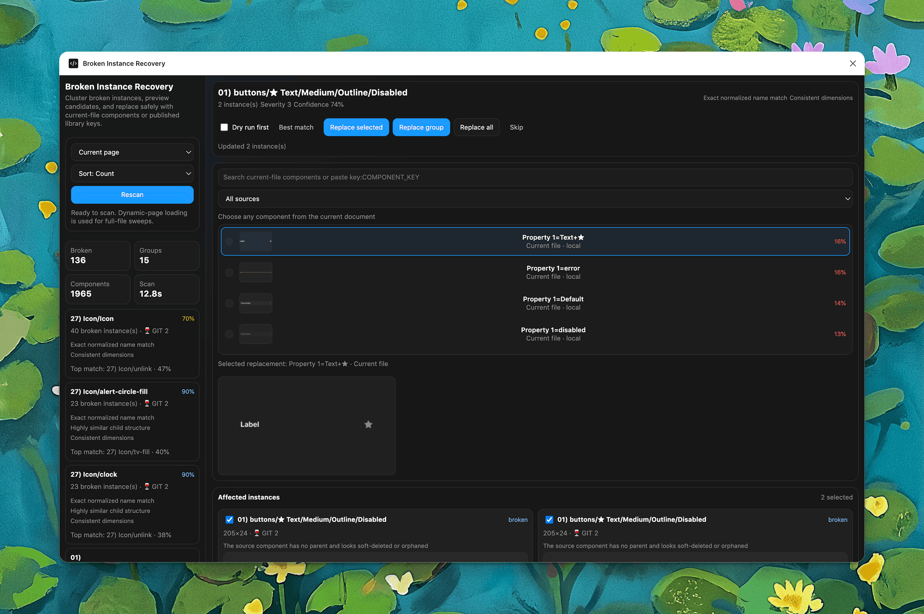Close the Broken Instance Recovery window
Image resolution: width=924 pixels, height=614 pixels.
pyautogui.click(x=853, y=64)
